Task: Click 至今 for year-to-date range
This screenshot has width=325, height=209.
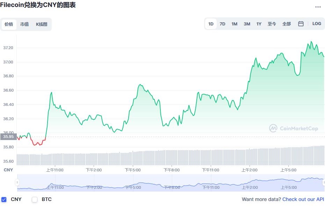Action: [272, 24]
